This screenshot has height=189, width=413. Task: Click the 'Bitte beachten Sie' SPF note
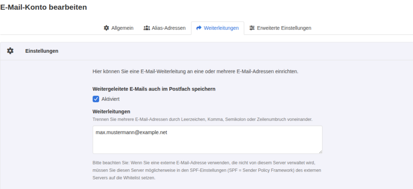207,170
